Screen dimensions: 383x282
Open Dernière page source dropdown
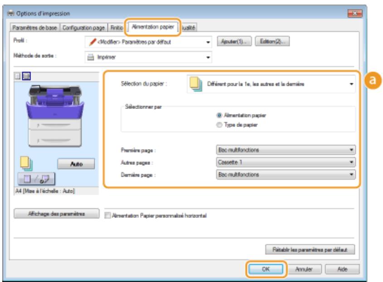click(286, 174)
